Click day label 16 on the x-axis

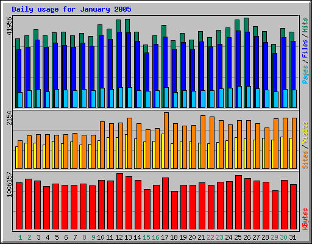coord(155,237)
